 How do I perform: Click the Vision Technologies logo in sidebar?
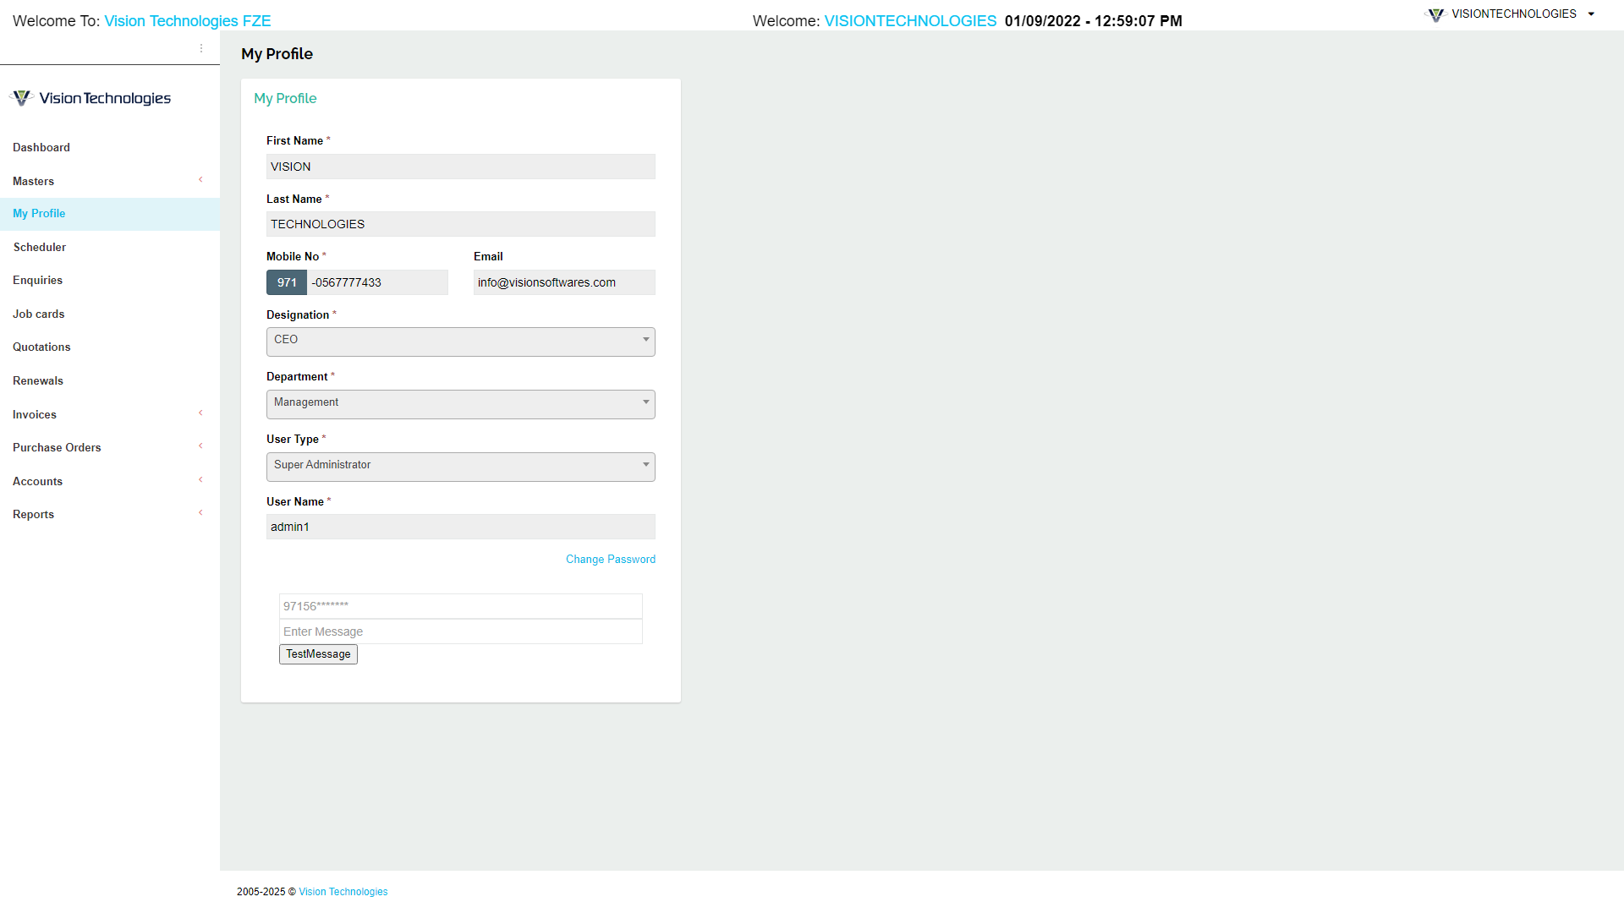(89, 97)
